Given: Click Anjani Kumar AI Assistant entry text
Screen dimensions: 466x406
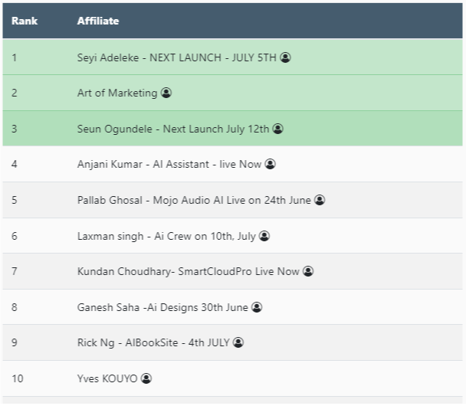Looking at the screenshot, I should coord(169,164).
